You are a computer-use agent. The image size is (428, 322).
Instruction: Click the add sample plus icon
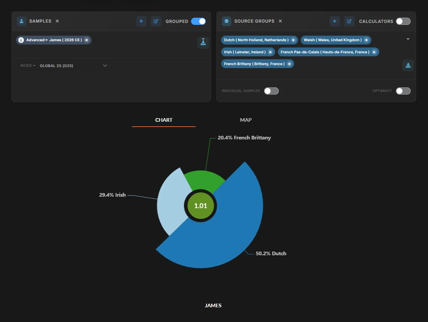(x=141, y=21)
